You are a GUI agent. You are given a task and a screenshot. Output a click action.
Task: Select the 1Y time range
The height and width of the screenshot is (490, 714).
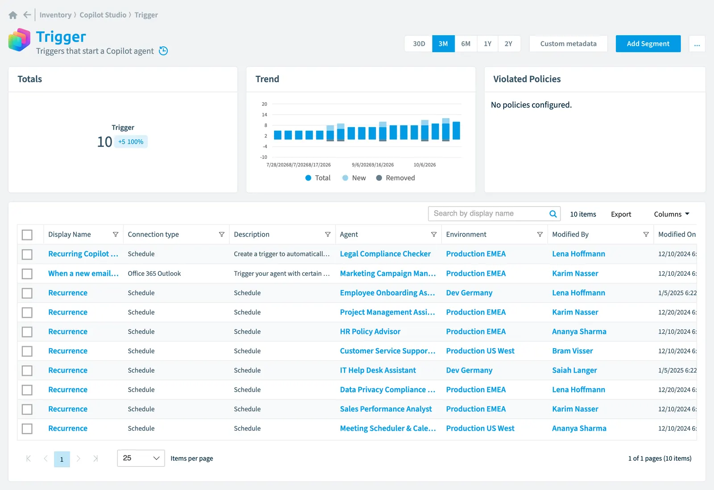tap(487, 44)
